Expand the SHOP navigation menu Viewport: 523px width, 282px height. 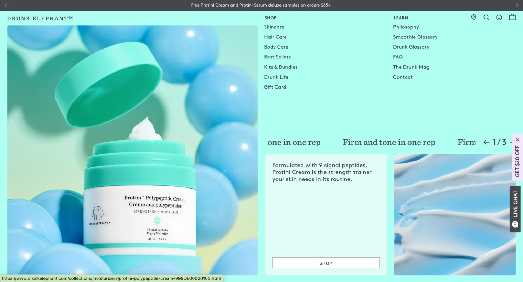(x=271, y=18)
